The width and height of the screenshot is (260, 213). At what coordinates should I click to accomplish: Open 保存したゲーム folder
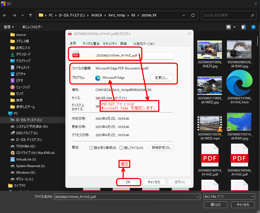(22, 107)
